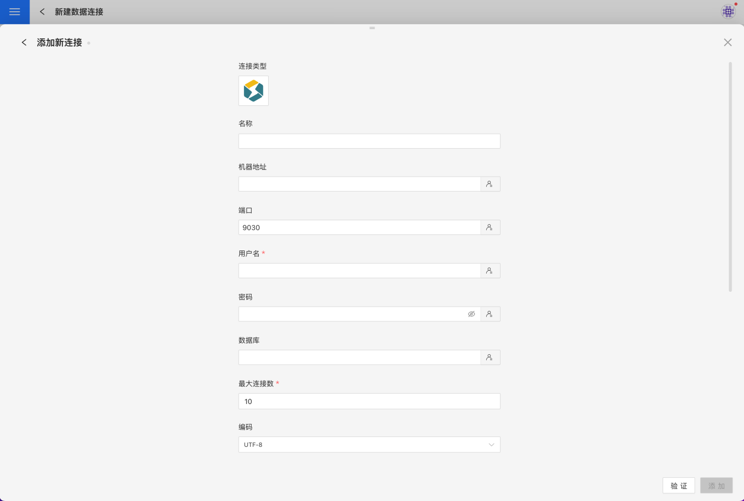Screen dimensions: 744x501
Task: Click the panel's vertical scrollbar
Action: pos(730,177)
